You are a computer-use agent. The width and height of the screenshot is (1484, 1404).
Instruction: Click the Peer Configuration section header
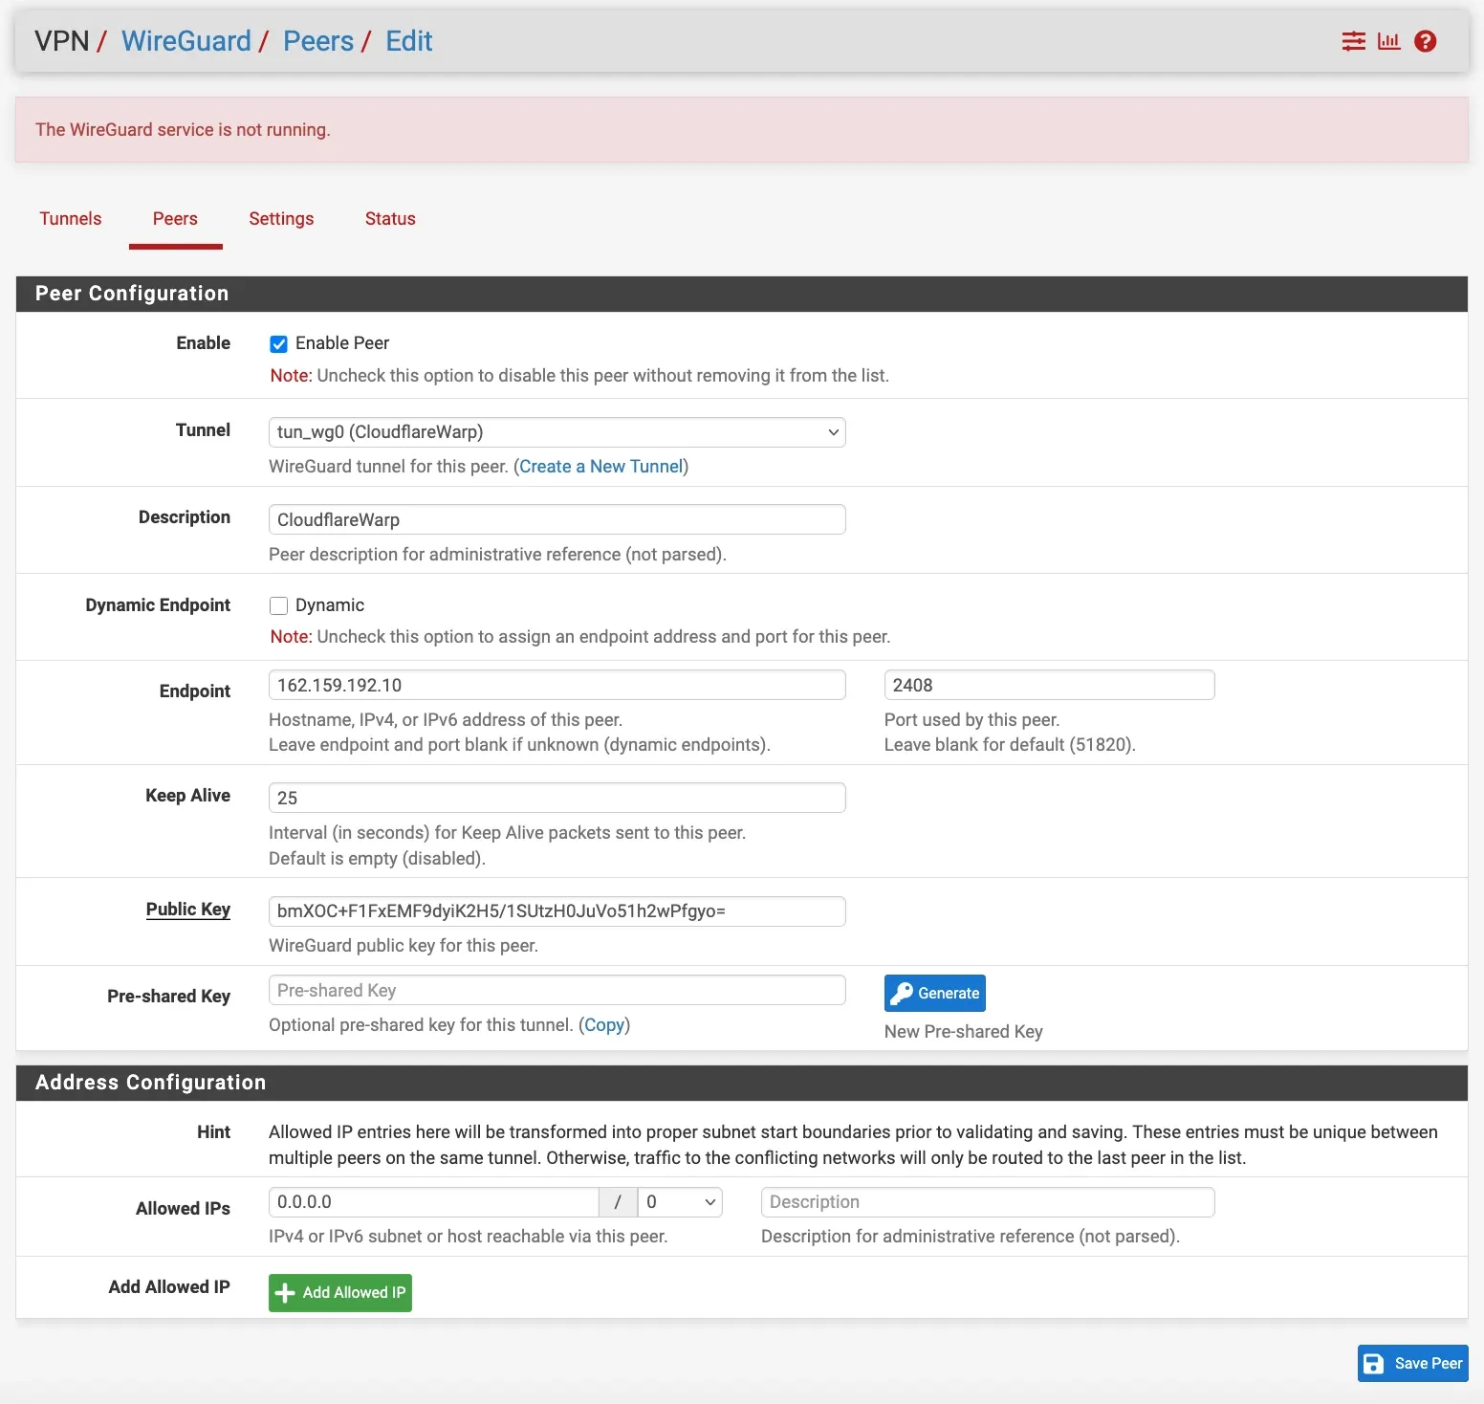click(x=742, y=294)
